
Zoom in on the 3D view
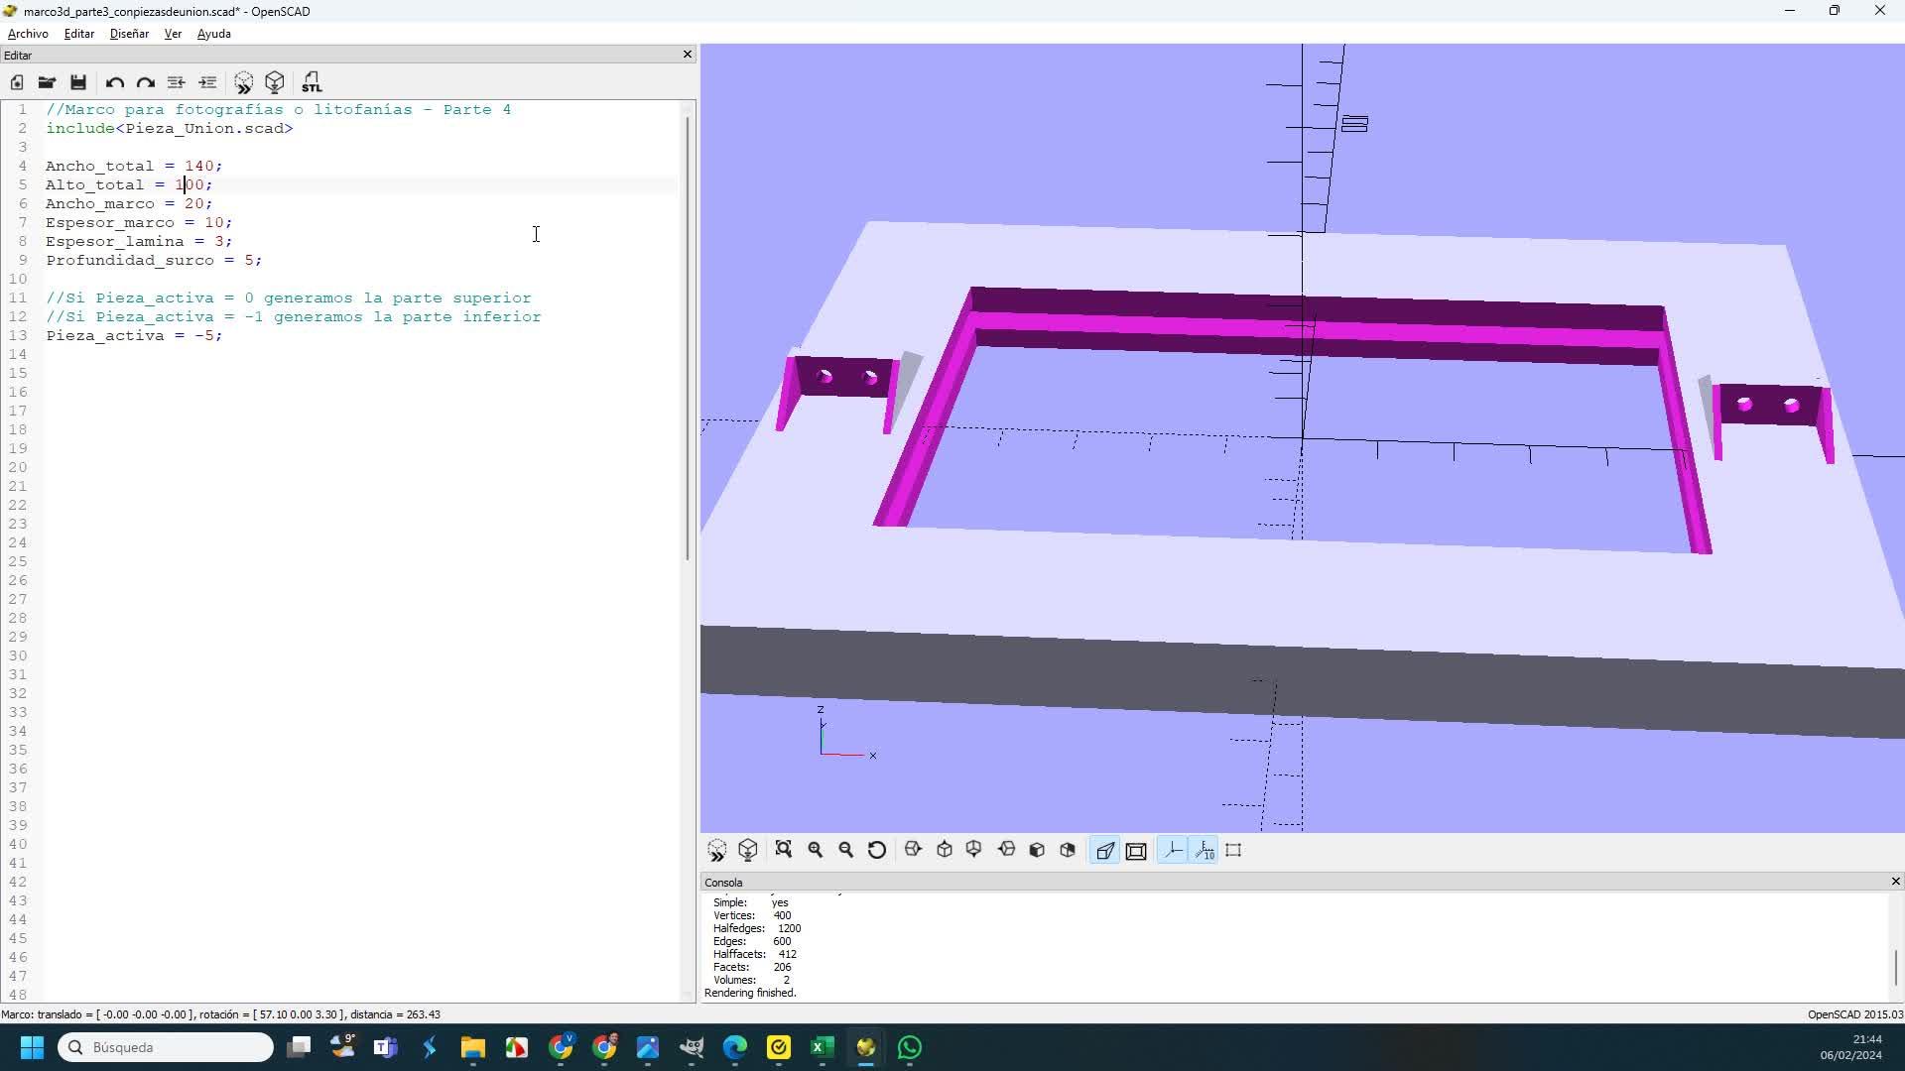[816, 850]
